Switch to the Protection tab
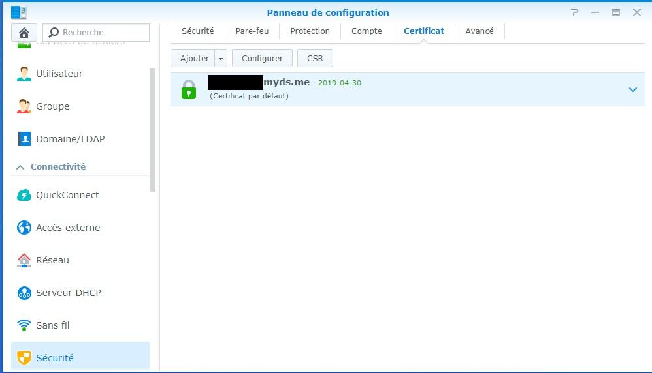 point(310,31)
